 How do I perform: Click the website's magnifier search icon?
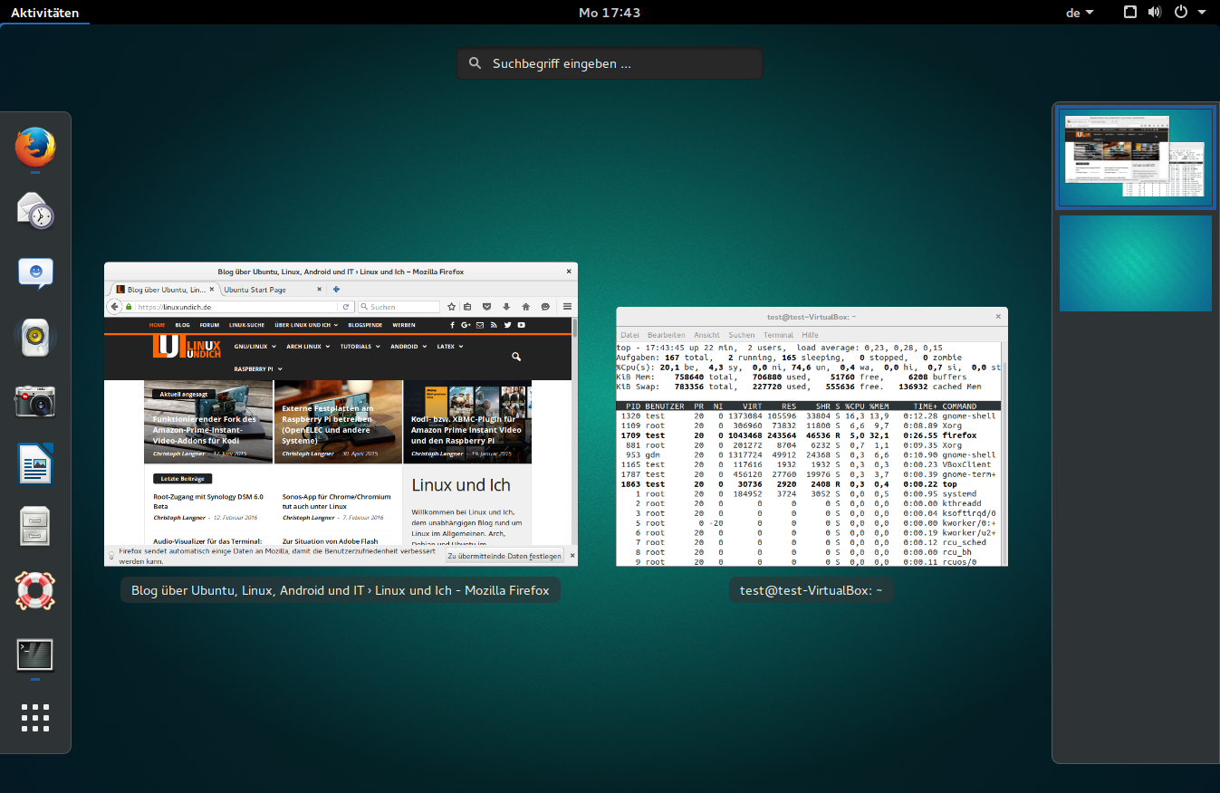click(x=516, y=358)
